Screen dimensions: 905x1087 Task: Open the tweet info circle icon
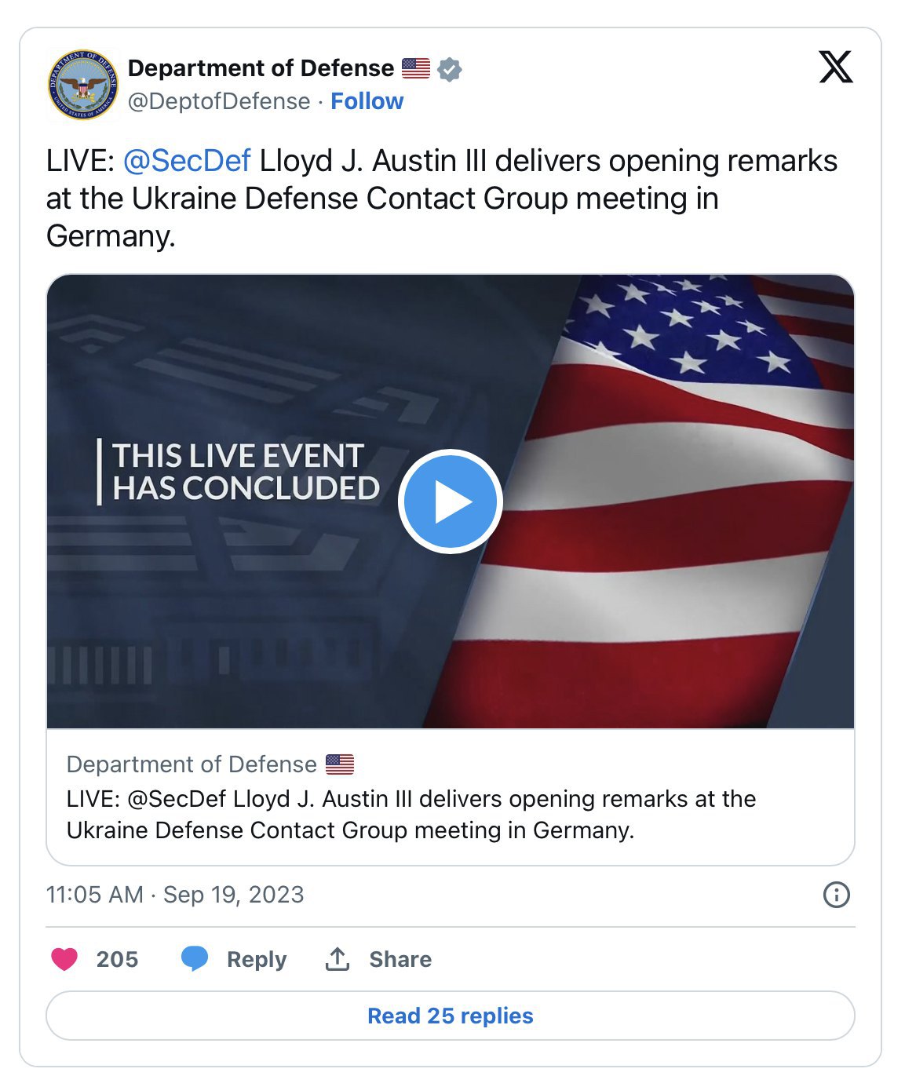836,895
